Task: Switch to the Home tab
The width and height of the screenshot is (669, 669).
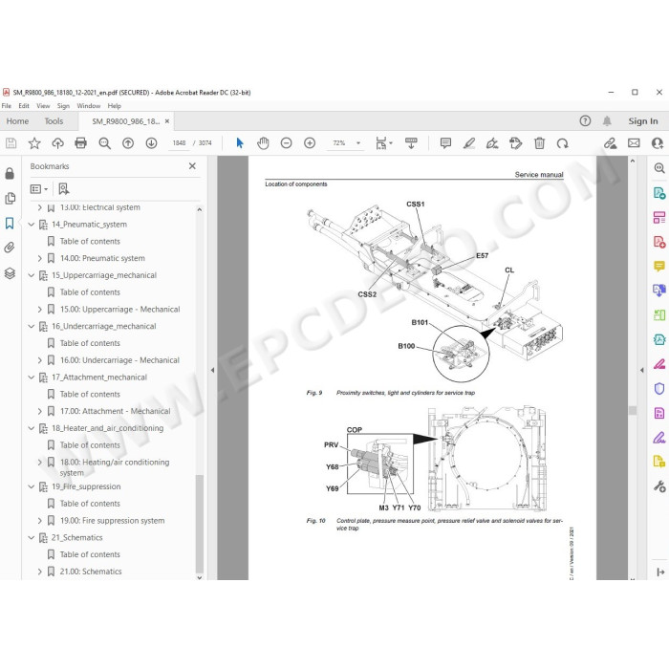Action: 17,121
